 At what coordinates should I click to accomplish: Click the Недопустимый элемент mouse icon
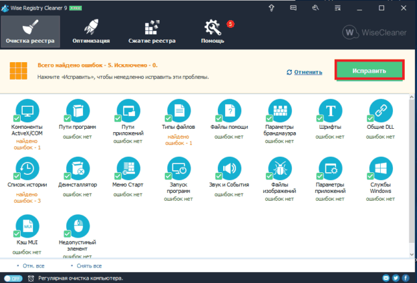point(78,226)
